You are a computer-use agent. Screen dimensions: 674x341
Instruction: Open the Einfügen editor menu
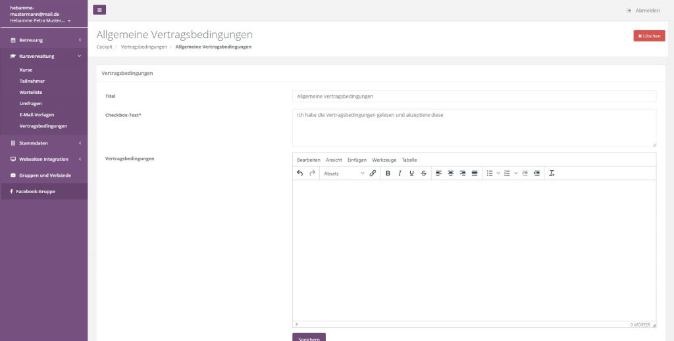[357, 160]
